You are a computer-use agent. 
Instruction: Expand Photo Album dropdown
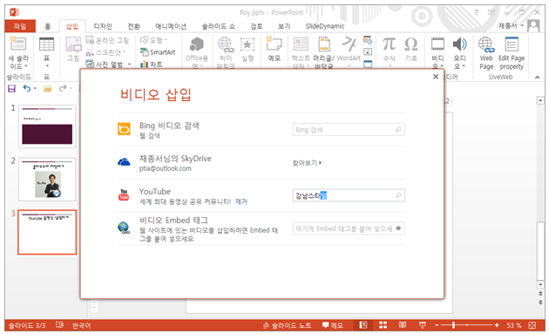(129, 65)
